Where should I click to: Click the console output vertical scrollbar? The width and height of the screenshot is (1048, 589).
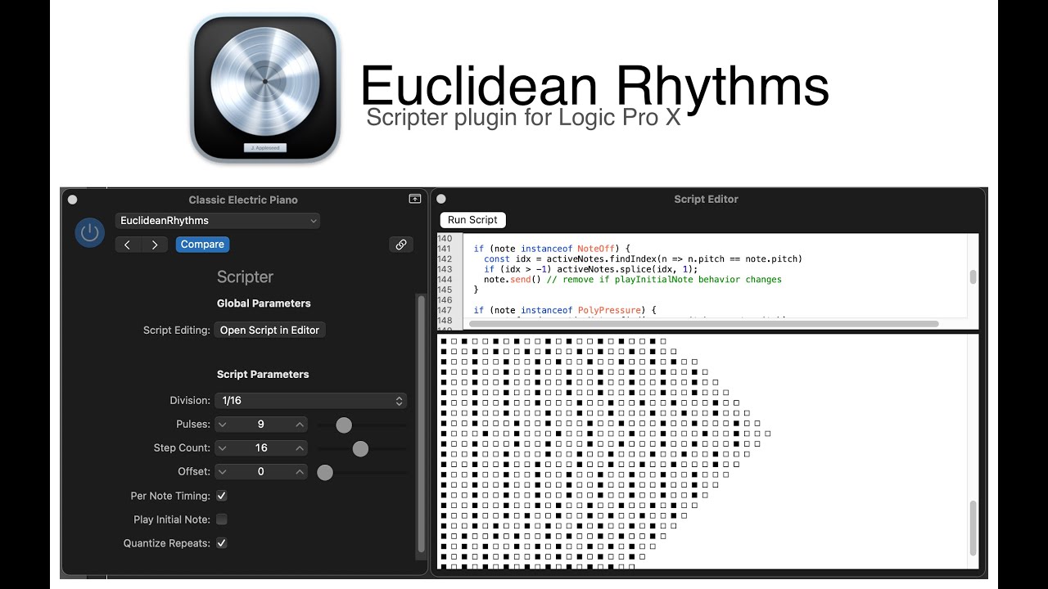tap(973, 528)
